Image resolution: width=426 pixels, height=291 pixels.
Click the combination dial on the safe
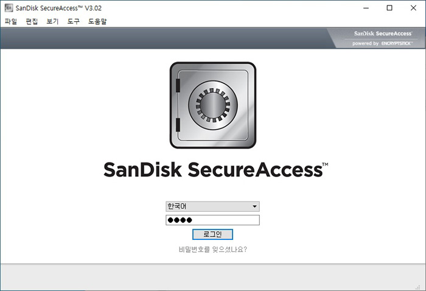pyautogui.click(x=213, y=105)
